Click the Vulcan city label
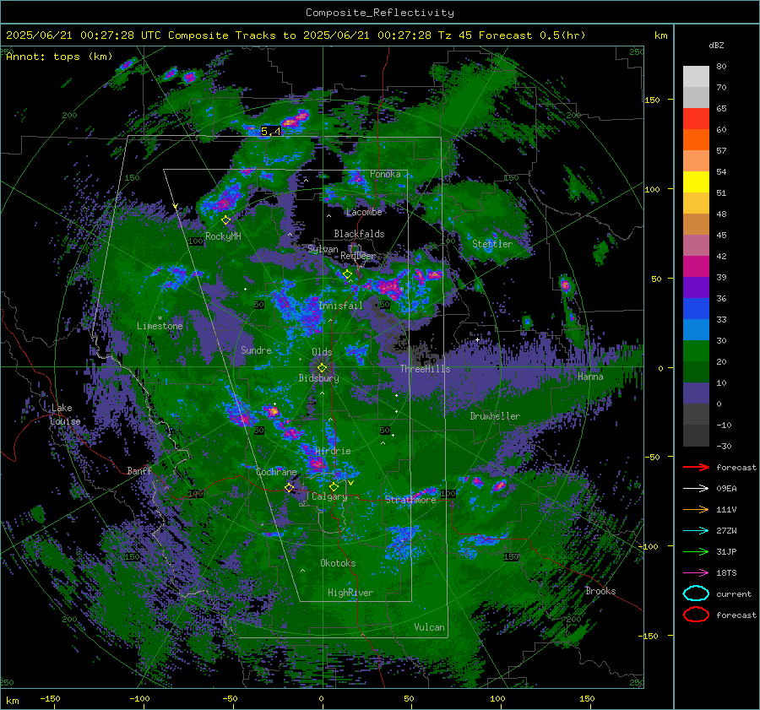760x710 pixels. click(x=429, y=627)
